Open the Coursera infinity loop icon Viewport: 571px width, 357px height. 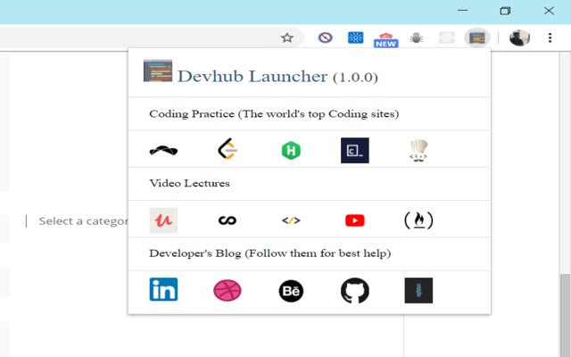point(228,220)
